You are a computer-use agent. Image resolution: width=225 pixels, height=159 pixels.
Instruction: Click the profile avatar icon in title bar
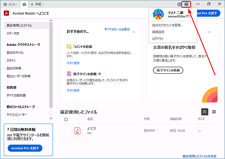click(186, 4)
